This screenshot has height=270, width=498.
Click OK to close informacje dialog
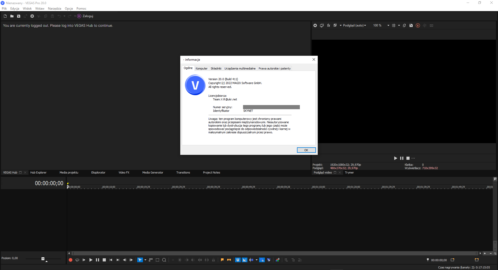point(306,150)
